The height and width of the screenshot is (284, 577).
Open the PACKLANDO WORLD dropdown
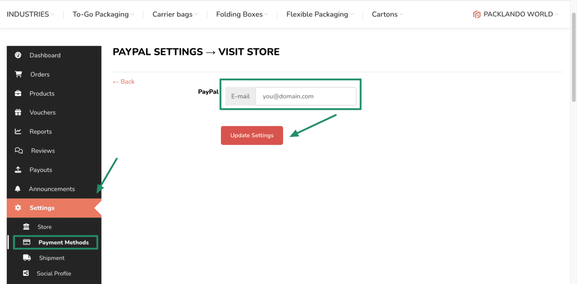tap(516, 14)
